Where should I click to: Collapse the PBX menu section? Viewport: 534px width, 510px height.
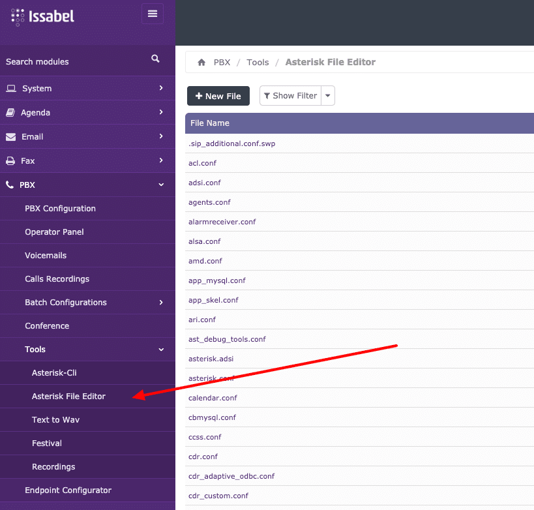(161, 185)
